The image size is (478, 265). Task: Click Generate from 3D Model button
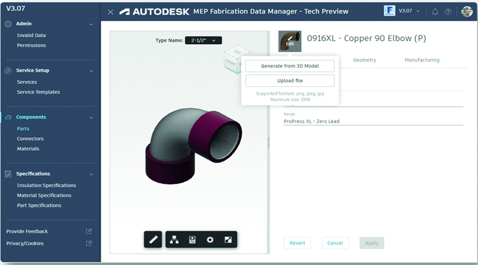pos(290,66)
